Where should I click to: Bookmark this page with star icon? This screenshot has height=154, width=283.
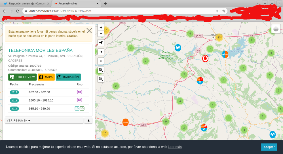pos(224,11)
